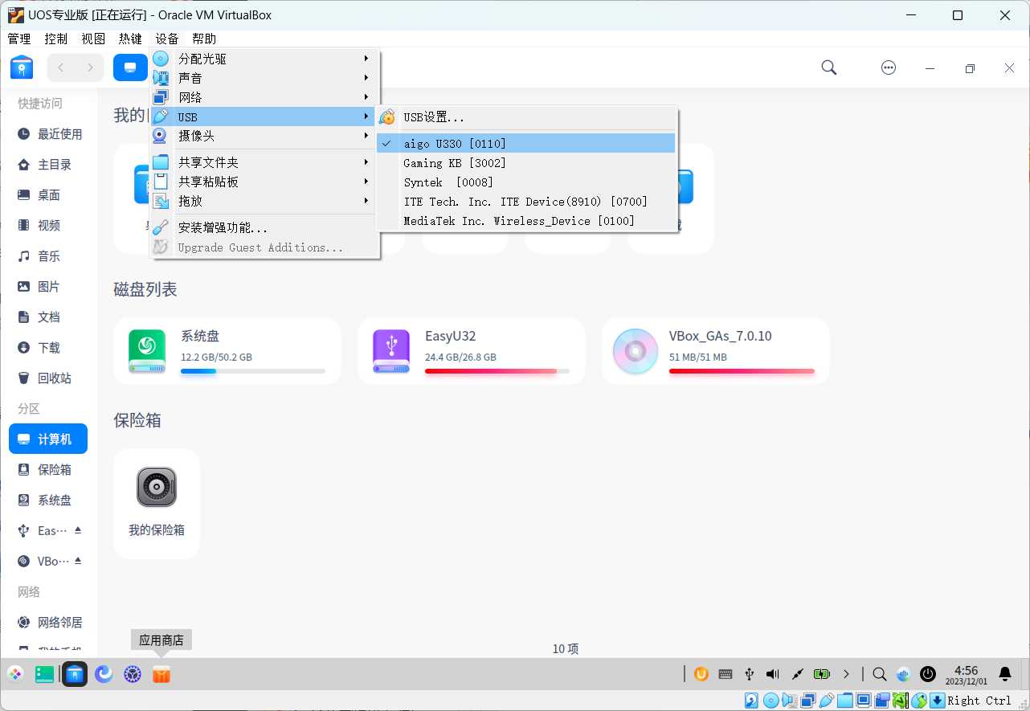
Task: Click the power button in the dock
Action: pos(928,674)
